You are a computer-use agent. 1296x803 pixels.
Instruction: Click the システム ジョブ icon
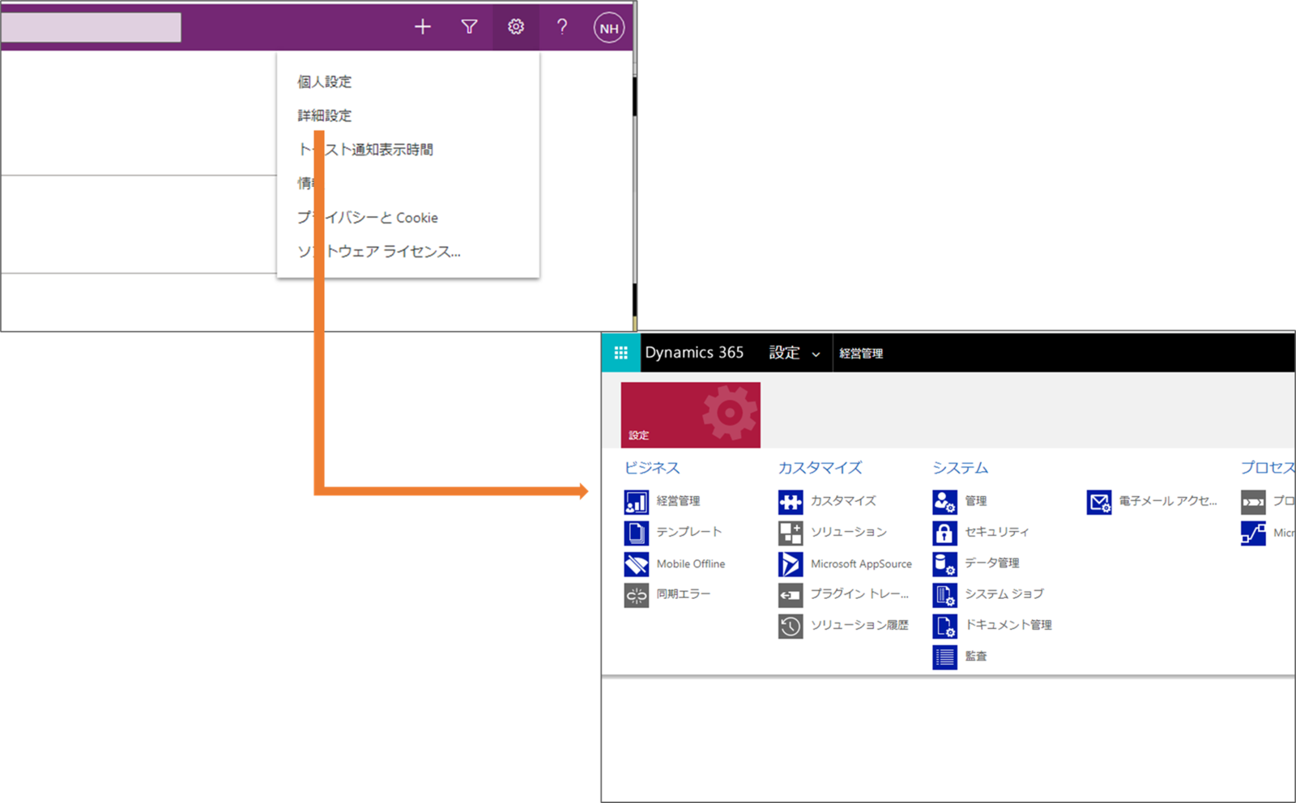point(944,595)
